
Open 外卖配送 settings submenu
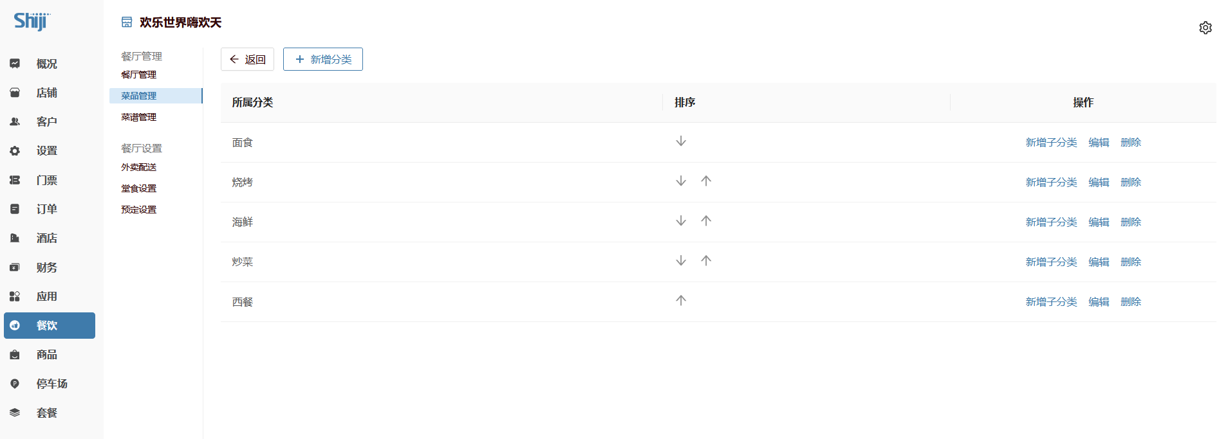(x=139, y=167)
